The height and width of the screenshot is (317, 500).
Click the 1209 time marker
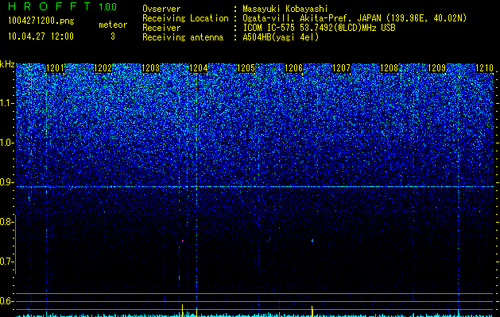click(436, 68)
